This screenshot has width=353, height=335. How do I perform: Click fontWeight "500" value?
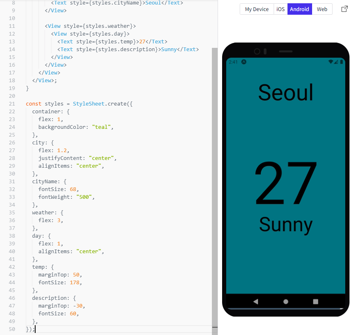tap(84, 197)
